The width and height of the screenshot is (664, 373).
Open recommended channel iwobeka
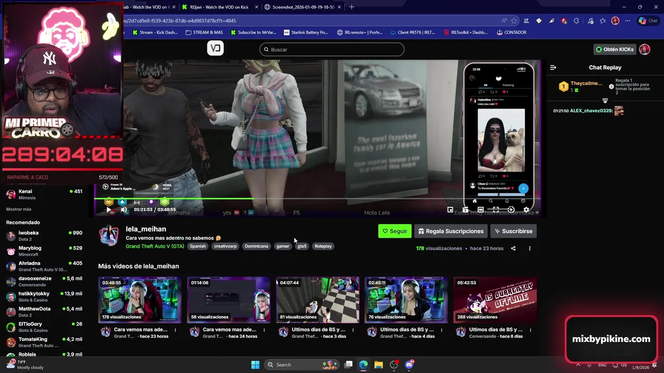(44, 236)
